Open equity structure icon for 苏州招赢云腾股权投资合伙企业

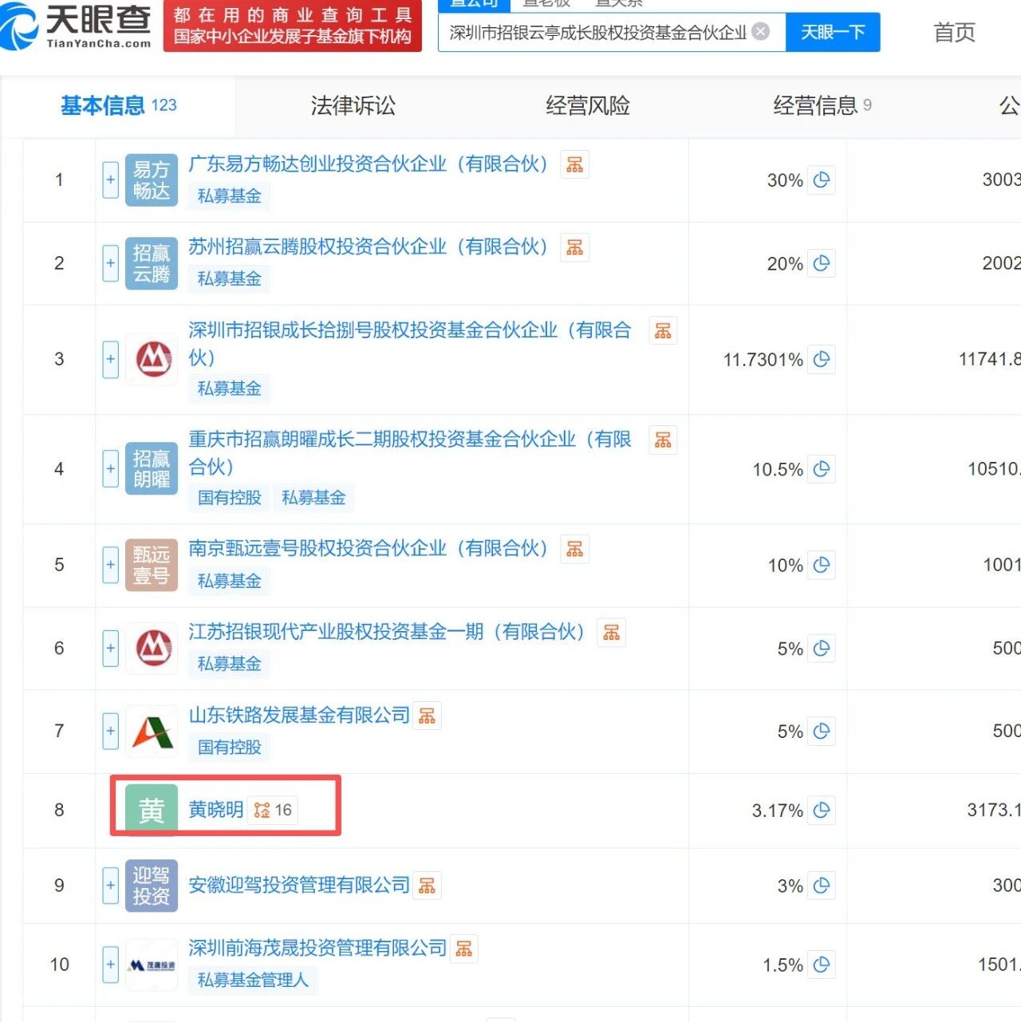574,247
